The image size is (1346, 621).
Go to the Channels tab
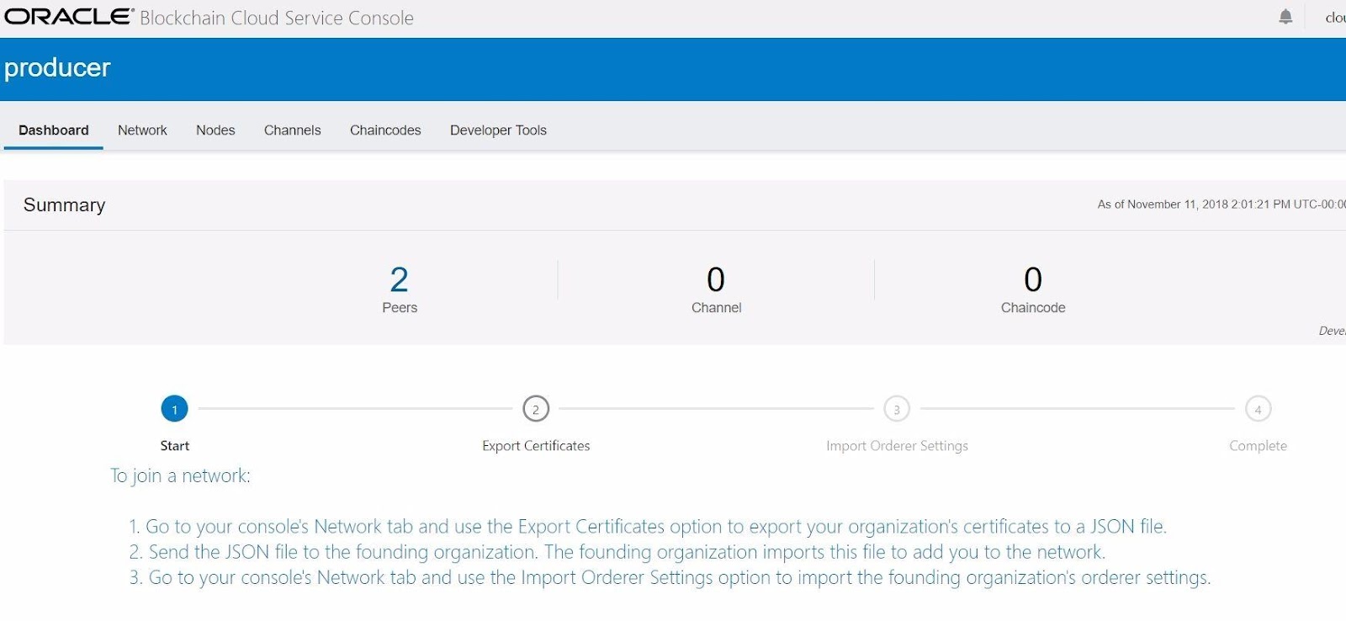coord(293,130)
